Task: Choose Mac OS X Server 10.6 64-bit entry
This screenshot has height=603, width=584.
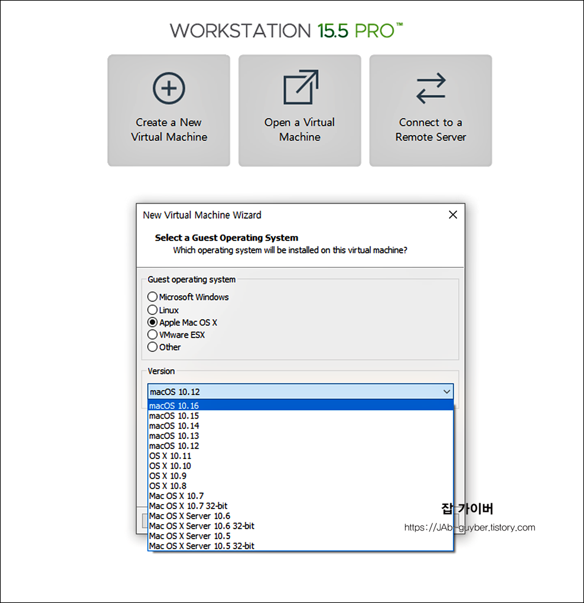Action: point(300,516)
